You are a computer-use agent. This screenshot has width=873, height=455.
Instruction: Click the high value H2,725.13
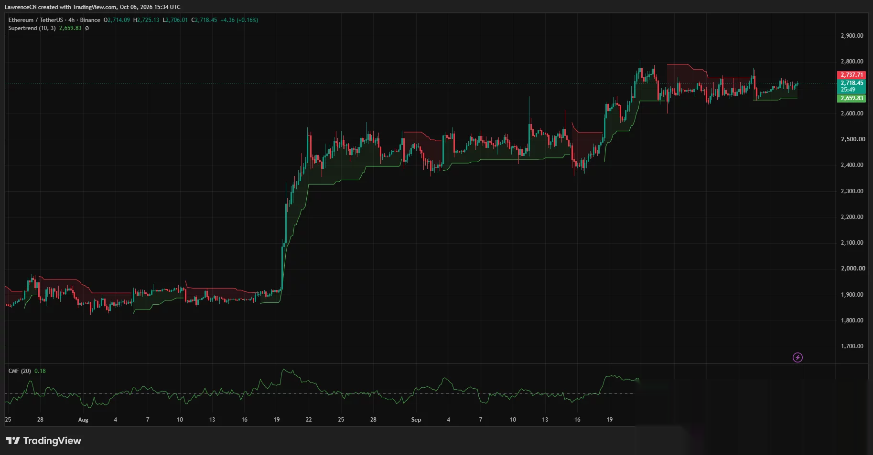point(146,20)
